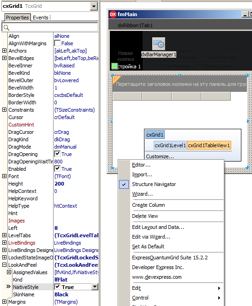Click the magnifier icon in property search box

point(6,27)
